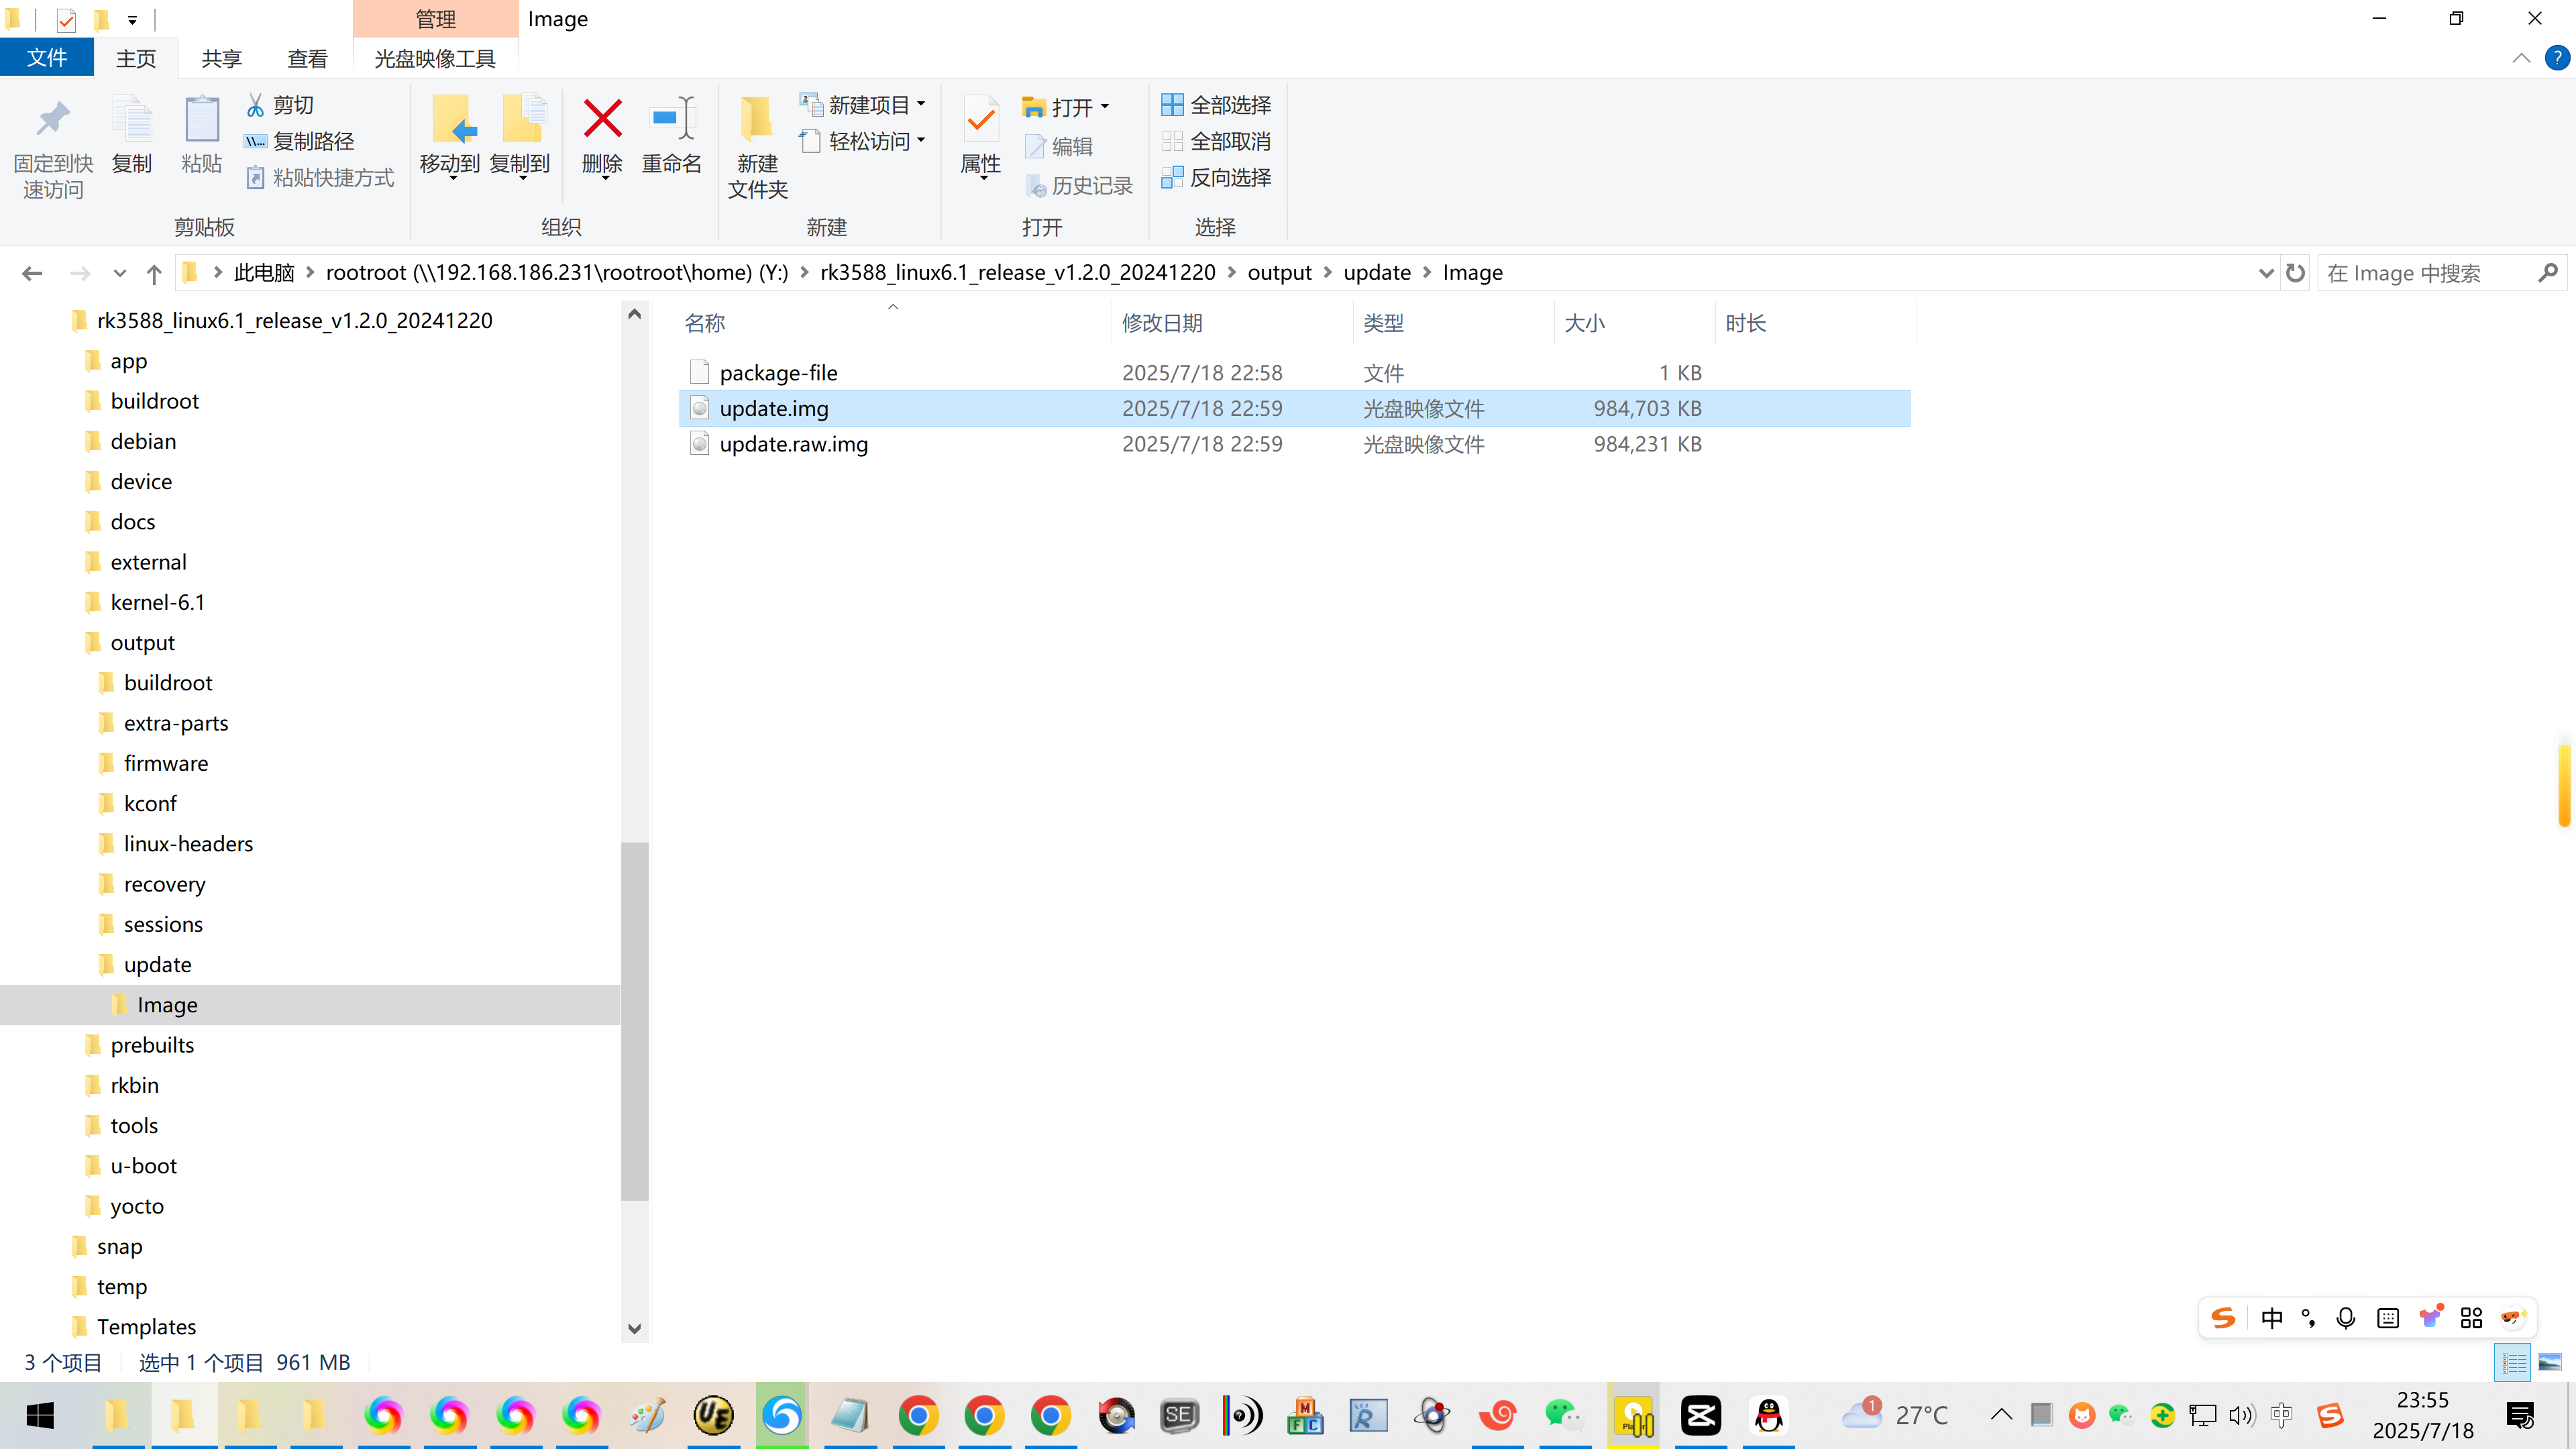This screenshot has height=1449, width=2576.
Task: Switch to the Large icons view in status bar
Action: (x=2550, y=1362)
